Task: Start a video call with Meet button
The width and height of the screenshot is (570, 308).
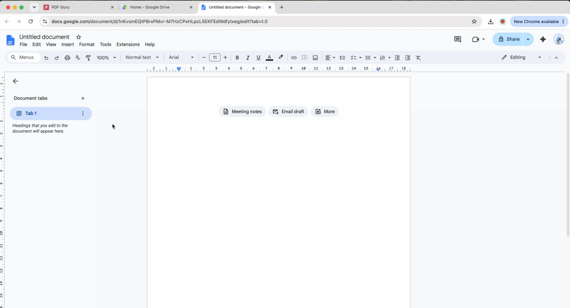Action: (476, 39)
